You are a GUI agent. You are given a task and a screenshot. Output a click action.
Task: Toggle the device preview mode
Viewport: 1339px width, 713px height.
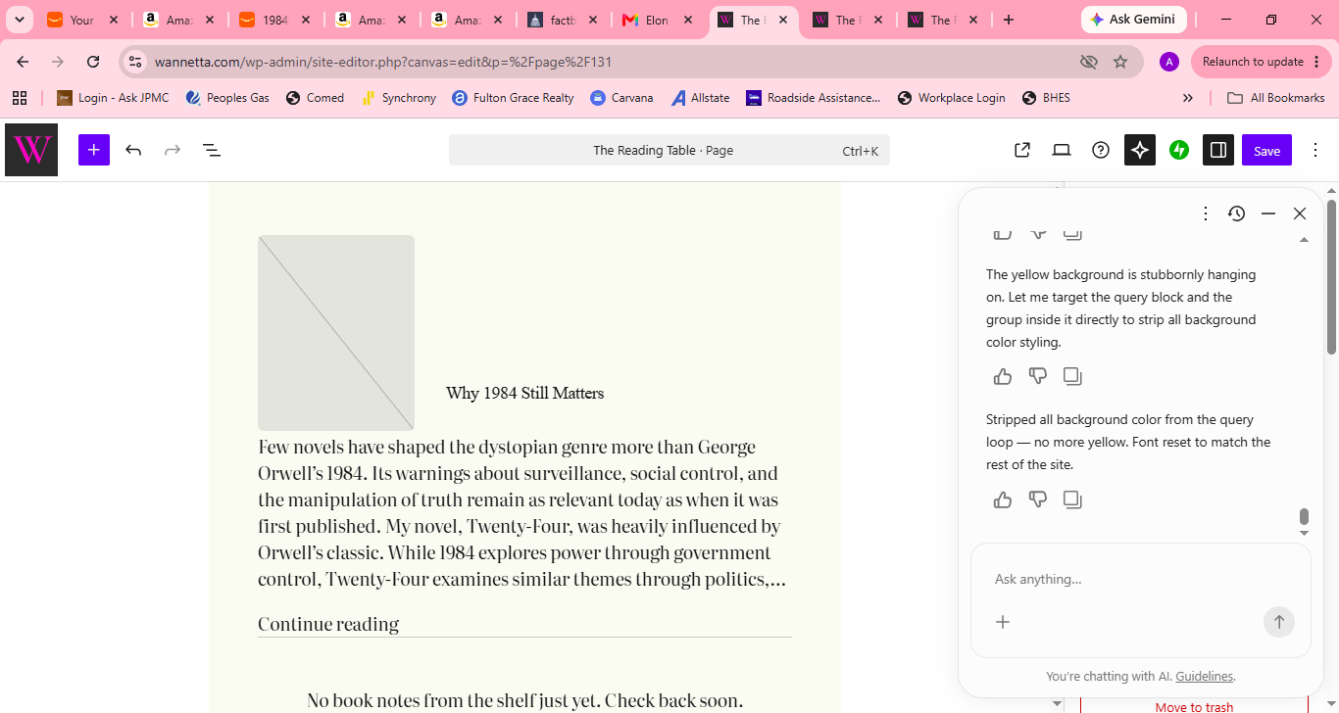pyautogui.click(x=1061, y=150)
